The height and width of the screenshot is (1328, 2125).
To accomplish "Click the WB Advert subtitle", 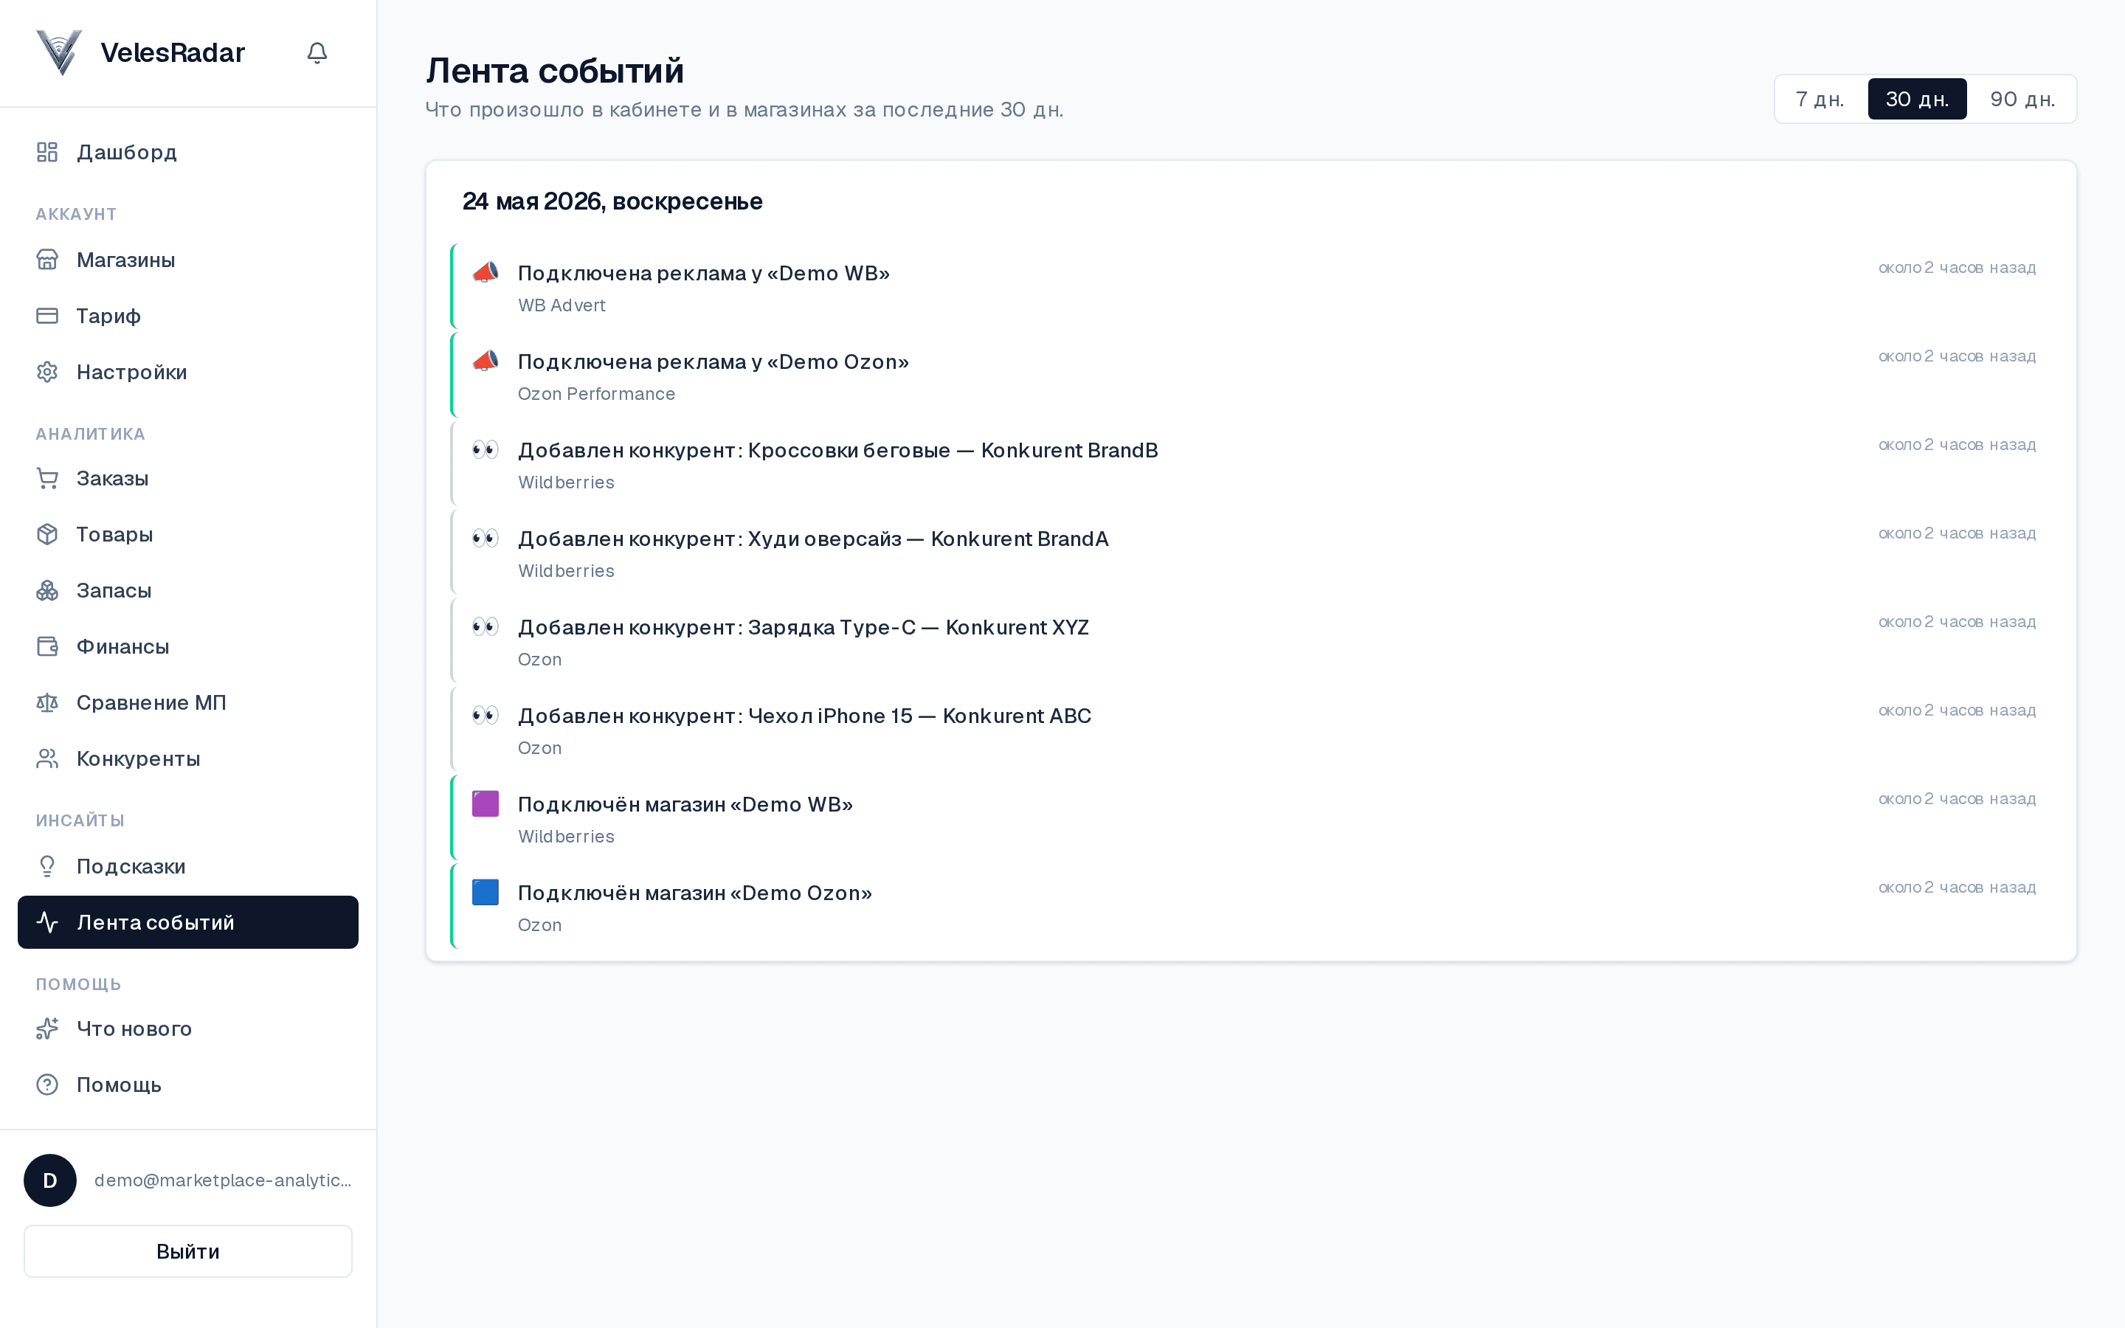I will tap(562, 305).
